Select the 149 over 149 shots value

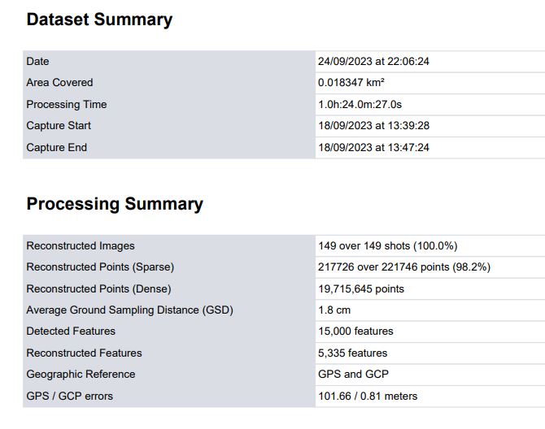coord(388,246)
